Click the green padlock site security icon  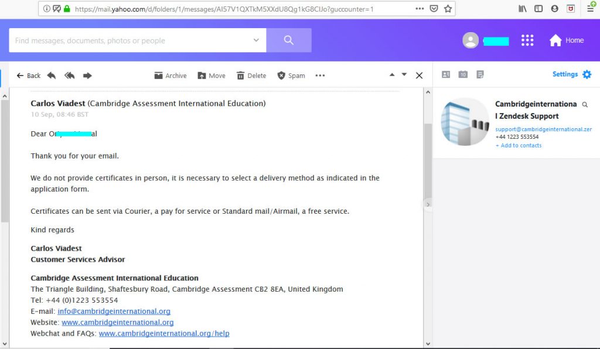pos(67,8)
